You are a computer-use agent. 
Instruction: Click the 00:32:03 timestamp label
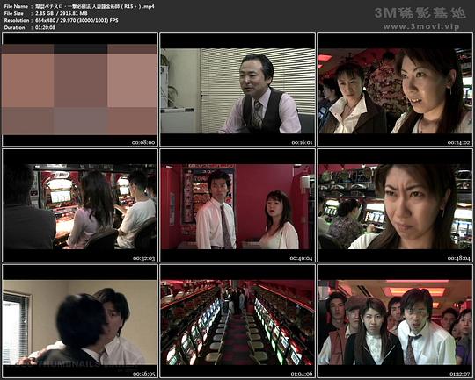point(143,258)
